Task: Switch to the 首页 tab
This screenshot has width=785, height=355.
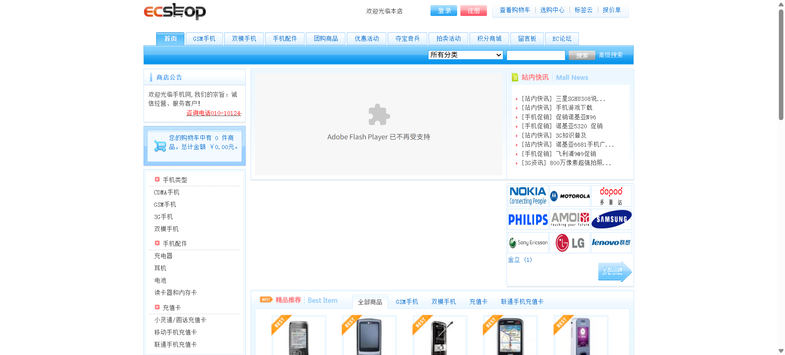Action: click(170, 39)
